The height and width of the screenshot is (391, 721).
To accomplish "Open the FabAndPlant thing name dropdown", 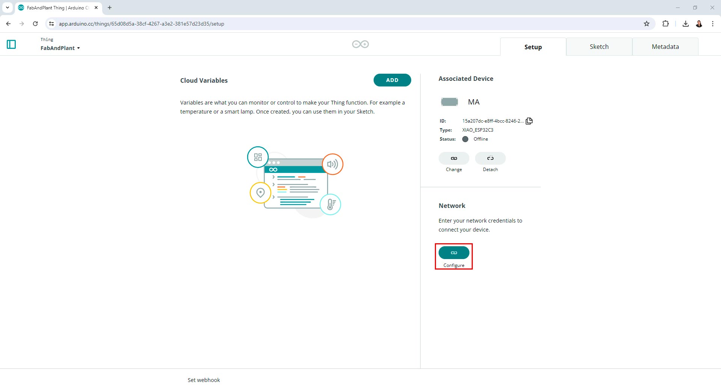I will pos(60,48).
